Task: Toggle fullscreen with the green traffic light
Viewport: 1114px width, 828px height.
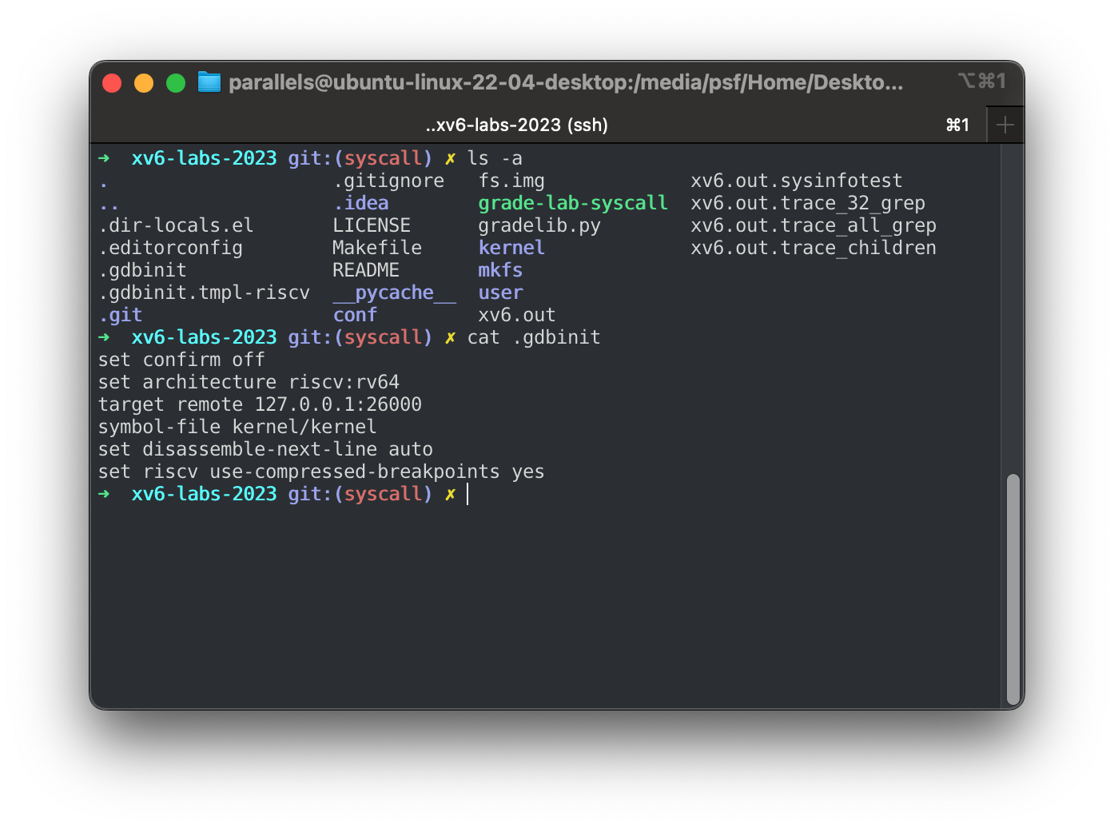Action: click(x=176, y=82)
